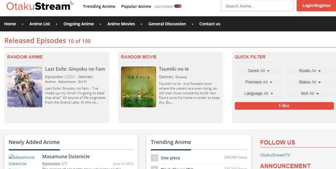336x169 pixels.
Task: Open the Trending Anime link
Action: (99, 7)
